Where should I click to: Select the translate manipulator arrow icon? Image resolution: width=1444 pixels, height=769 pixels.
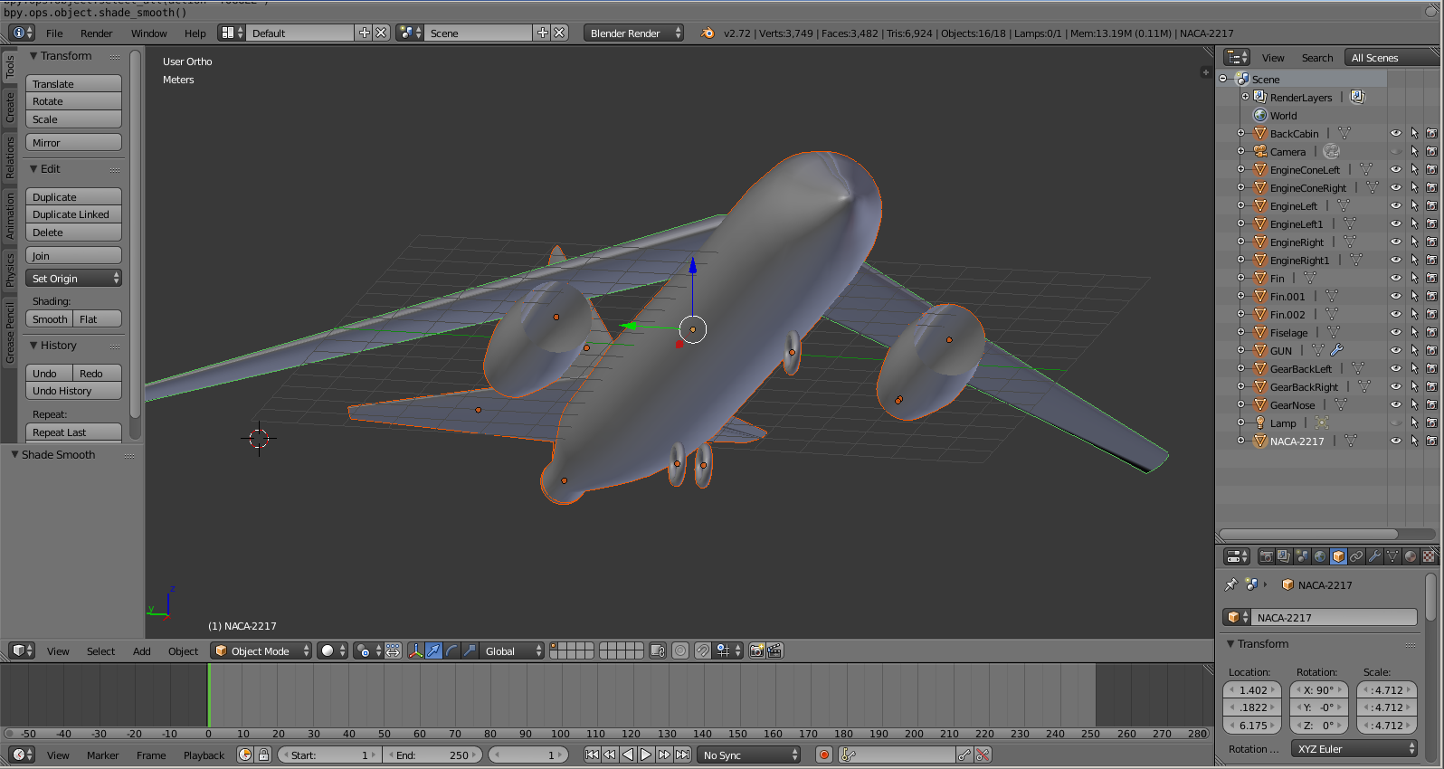(433, 650)
